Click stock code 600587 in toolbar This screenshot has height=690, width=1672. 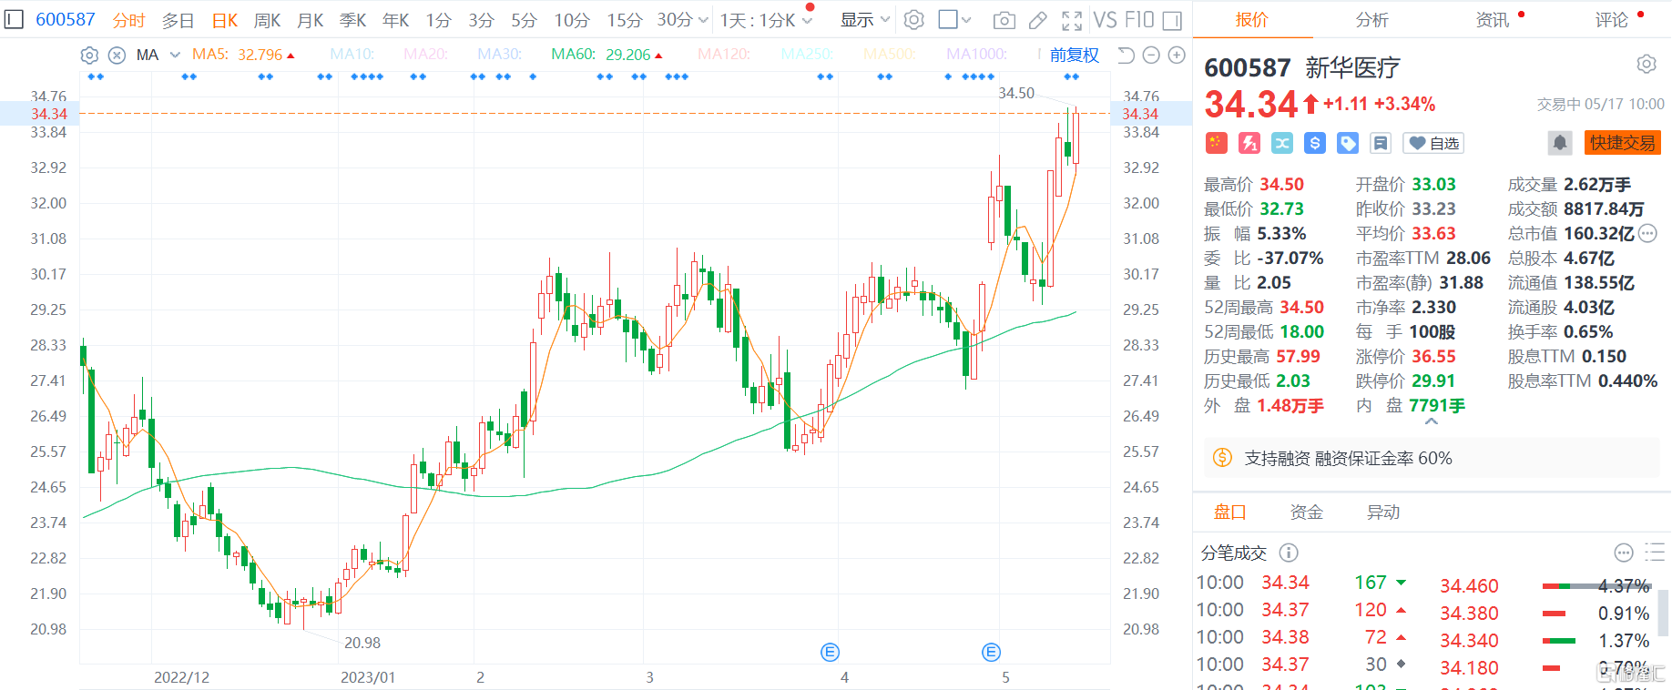point(66,19)
